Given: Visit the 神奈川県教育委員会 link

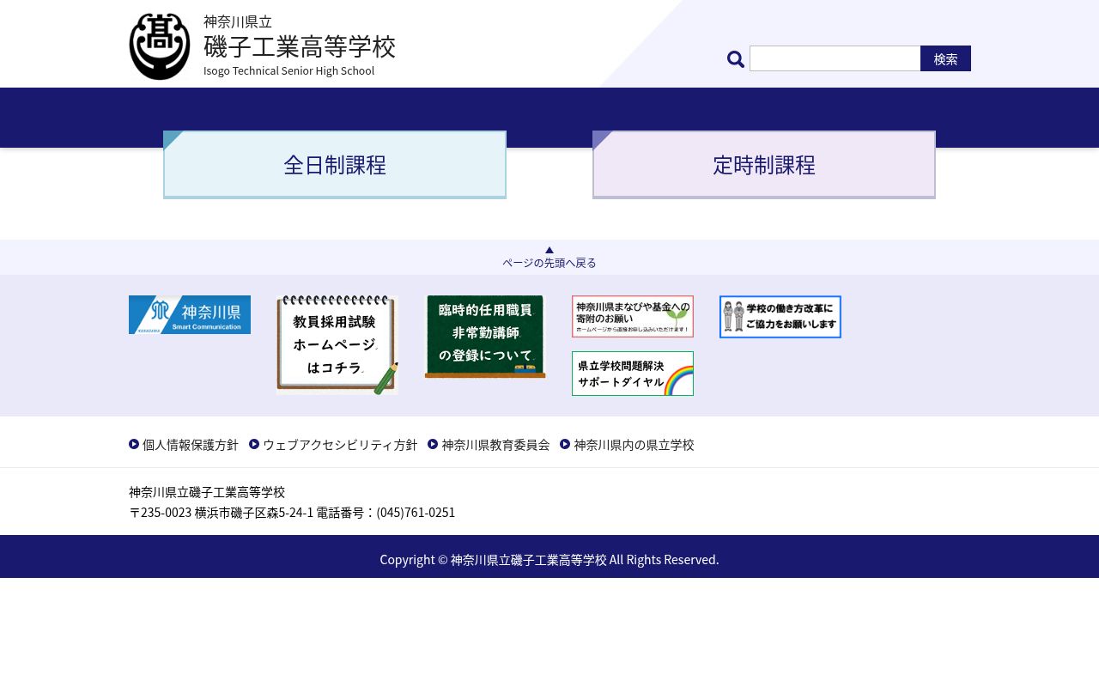Looking at the screenshot, I should [x=495, y=445].
